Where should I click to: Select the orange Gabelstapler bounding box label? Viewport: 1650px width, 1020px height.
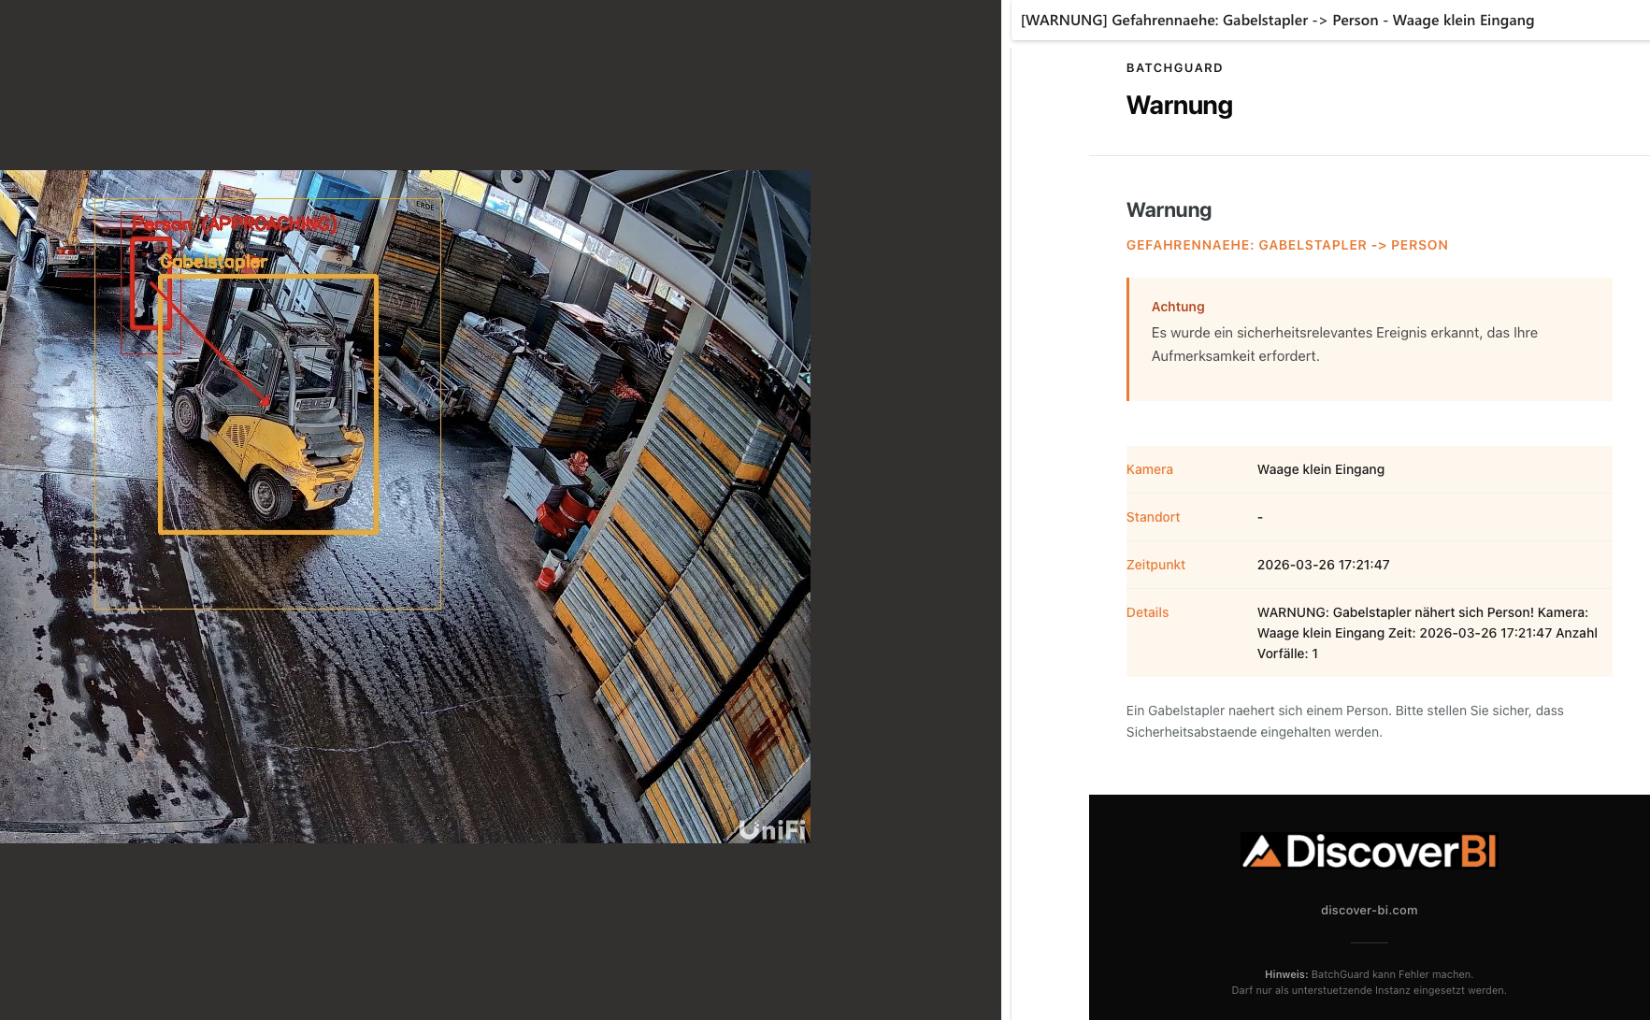[x=213, y=262]
